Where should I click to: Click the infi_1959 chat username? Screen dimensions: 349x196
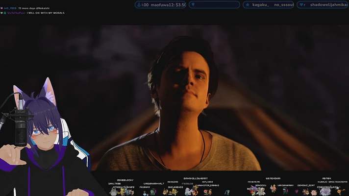(x=10, y=8)
